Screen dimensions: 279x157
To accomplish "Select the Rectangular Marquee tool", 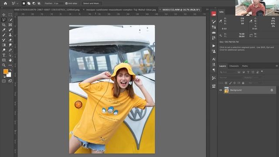I will (10, 15).
